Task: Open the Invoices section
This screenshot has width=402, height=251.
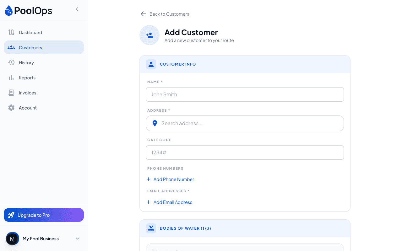Action: pyautogui.click(x=28, y=93)
